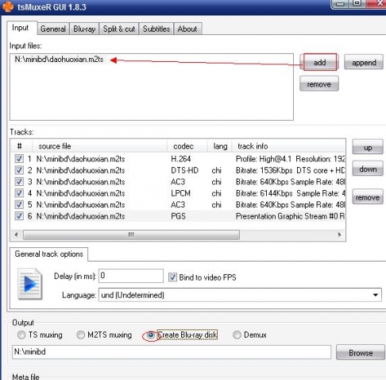The height and width of the screenshot is (380, 386).
Task: Select the DTS-HD codec cell
Action: (x=184, y=170)
